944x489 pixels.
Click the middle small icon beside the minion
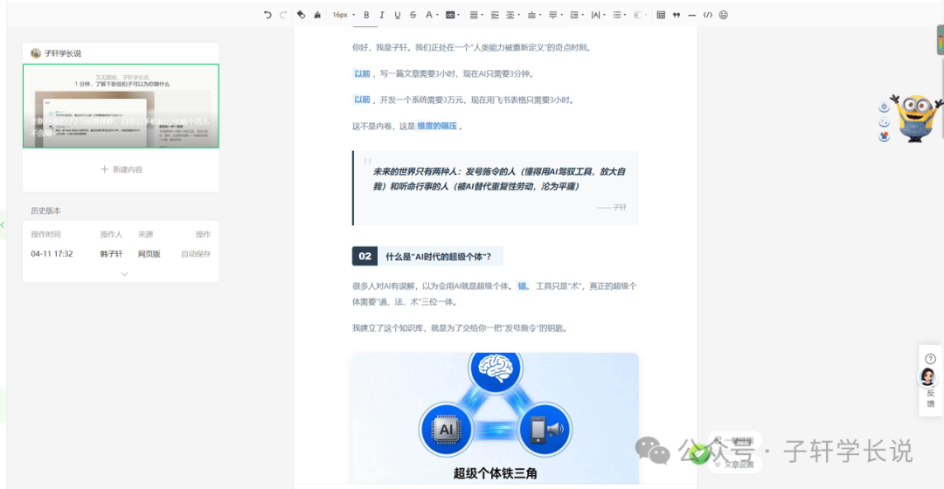pos(884,122)
